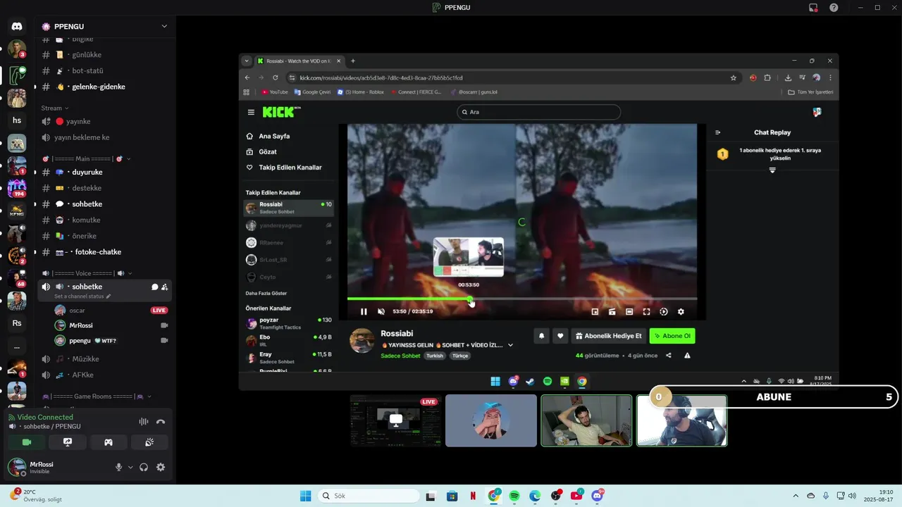This screenshot has height=507, width=902.
Task: Toggle screen sharing button
Action: pyautogui.click(x=68, y=442)
